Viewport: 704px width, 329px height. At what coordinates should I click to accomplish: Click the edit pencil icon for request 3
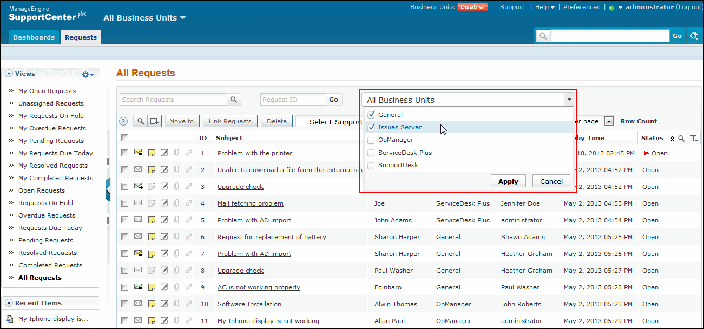point(165,187)
